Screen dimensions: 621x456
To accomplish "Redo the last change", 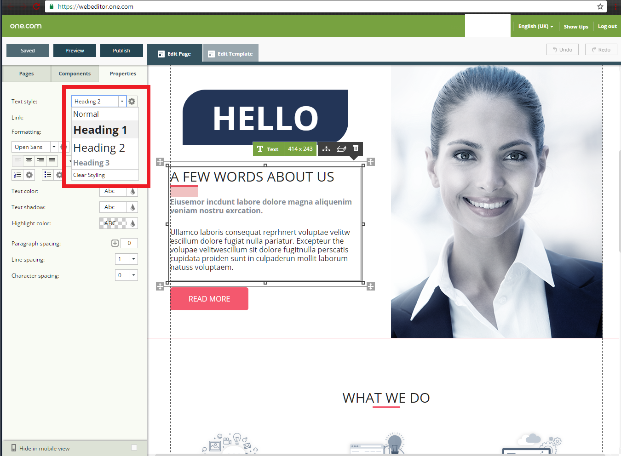I will click(x=601, y=49).
